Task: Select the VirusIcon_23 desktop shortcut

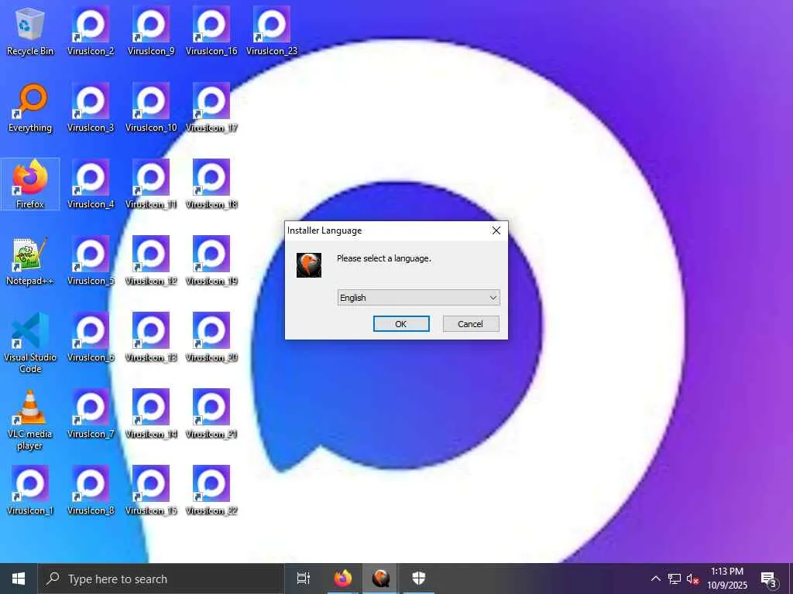Action: (272, 31)
